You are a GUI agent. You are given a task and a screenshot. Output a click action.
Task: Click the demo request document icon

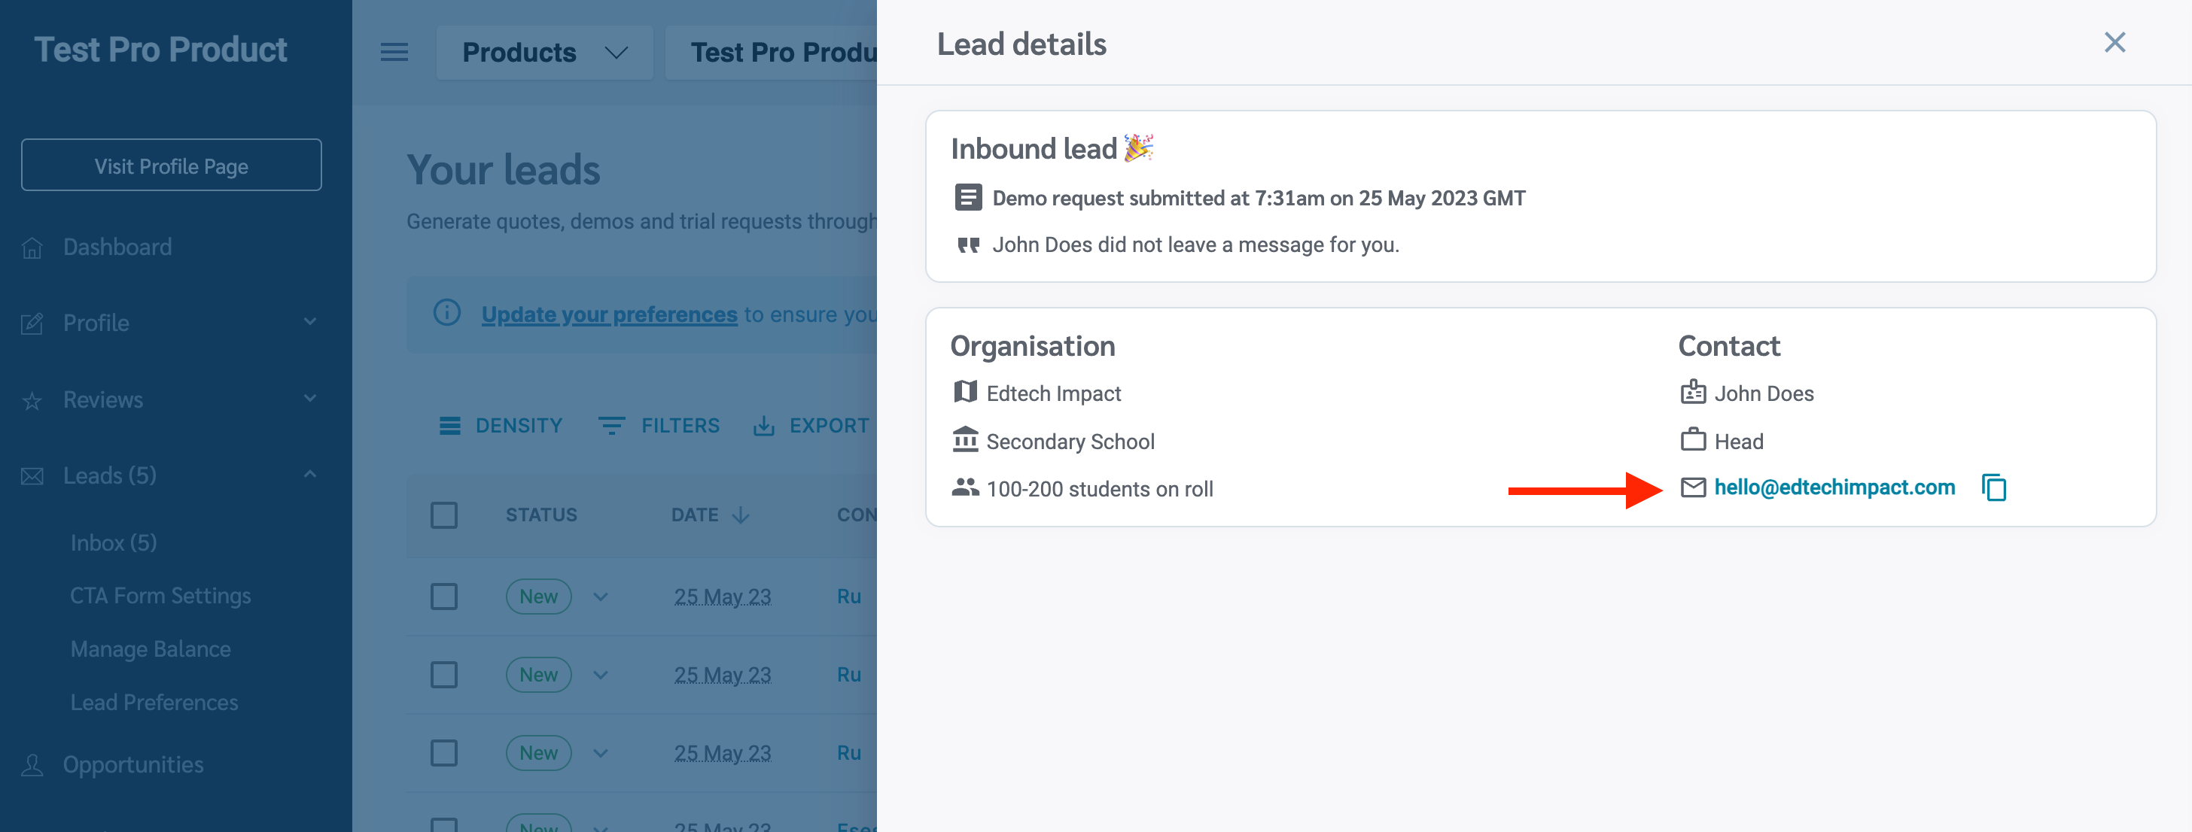point(967,197)
